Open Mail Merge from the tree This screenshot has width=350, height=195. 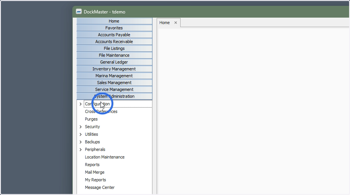(x=94, y=172)
